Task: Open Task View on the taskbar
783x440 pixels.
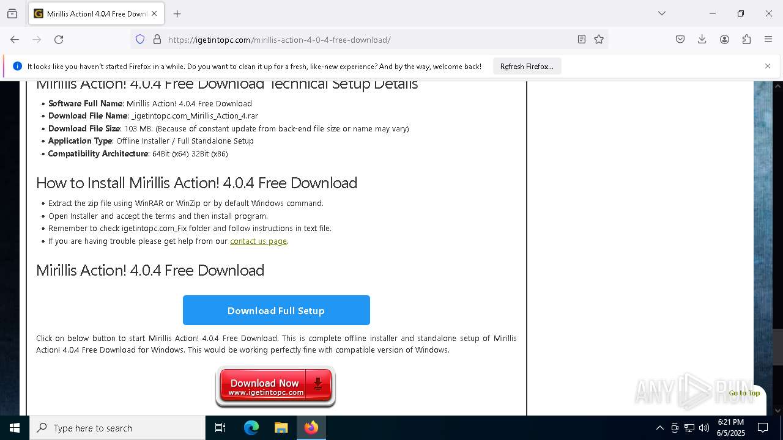Action: tap(220, 428)
